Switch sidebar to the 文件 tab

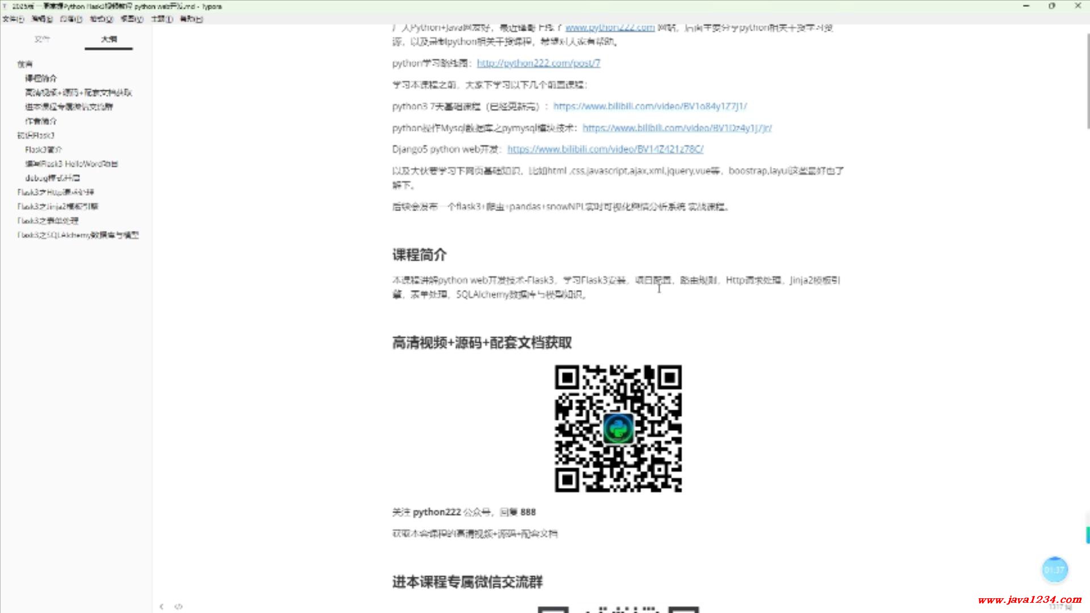(x=42, y=39)
